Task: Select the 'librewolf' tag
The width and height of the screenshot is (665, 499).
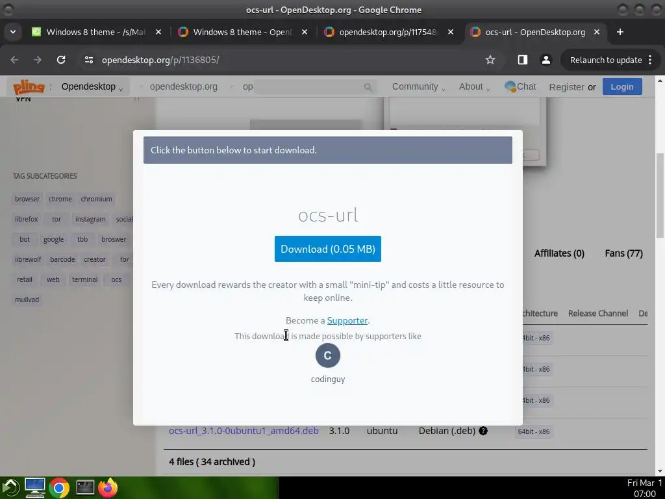Action: pyautogui.click(x=28, y=259)
